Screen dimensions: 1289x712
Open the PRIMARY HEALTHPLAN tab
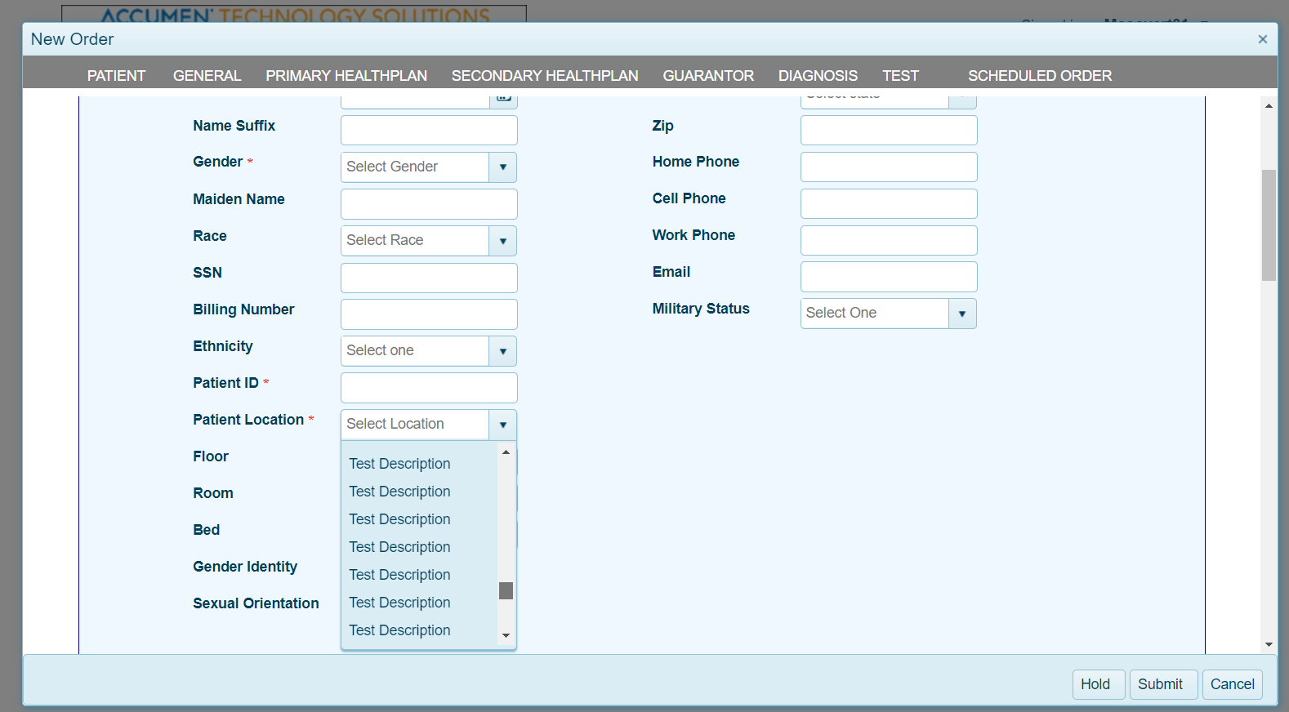click(346, 76)
